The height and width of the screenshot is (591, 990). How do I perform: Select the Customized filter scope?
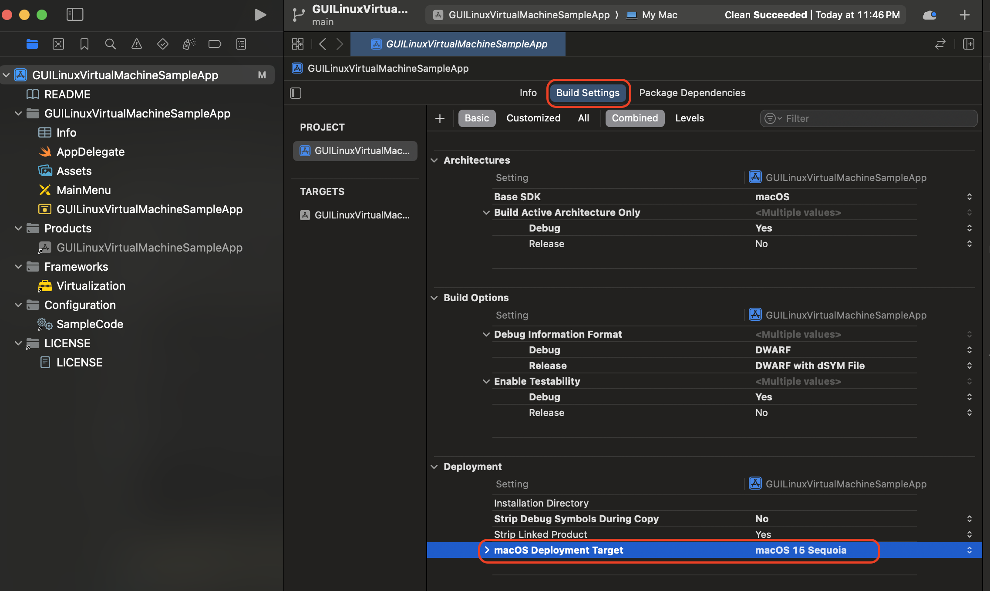point(533,118)
